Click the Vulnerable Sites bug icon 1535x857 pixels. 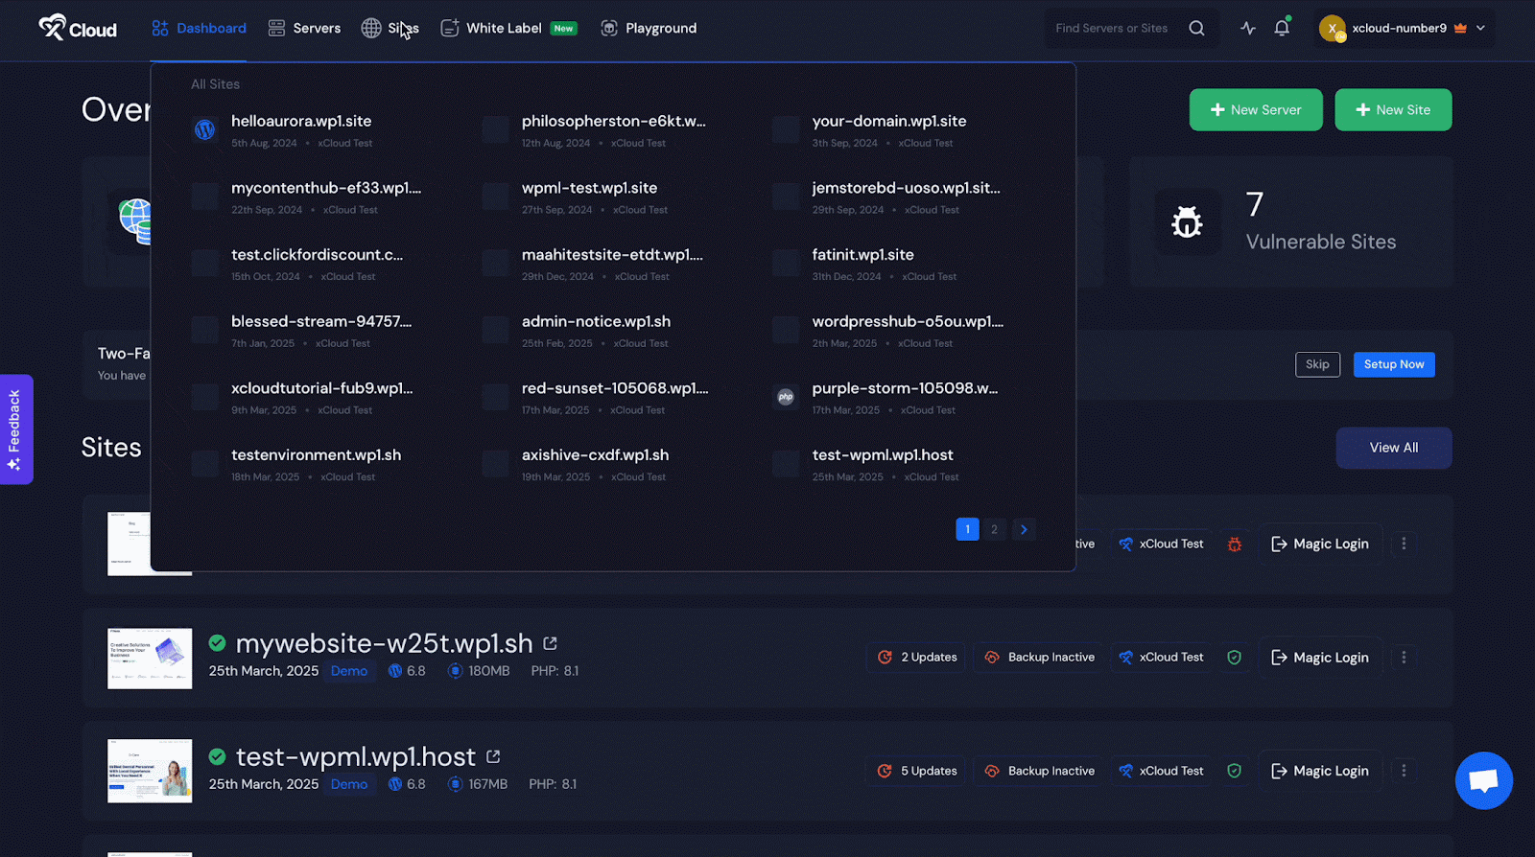click(1188, 222)
